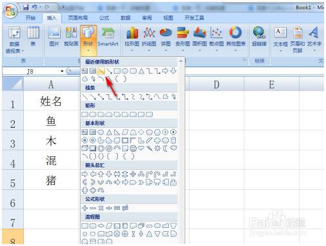Select the crescent moon shape

[x=166, y=149]
